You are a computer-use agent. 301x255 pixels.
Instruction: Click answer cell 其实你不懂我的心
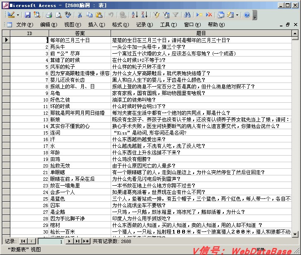point(80,126)
